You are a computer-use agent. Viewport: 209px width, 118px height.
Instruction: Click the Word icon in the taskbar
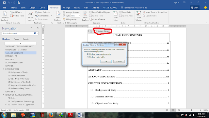(x=80, y=115)
